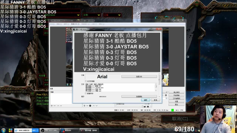Image resolution: width=237 pixels, height=133 pixels.
Task: Click the color hex value field
Action: [103, 96]
